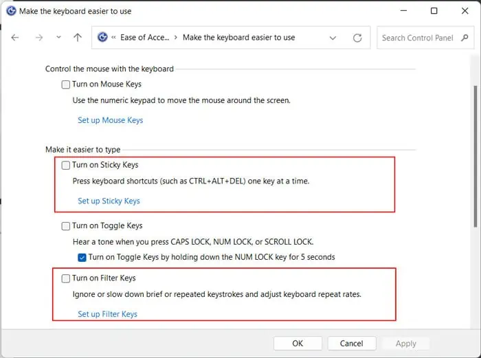Tick the Turn on Filter Keys checkbox
This screenshot has width=481, height=358.
(66, 278)
